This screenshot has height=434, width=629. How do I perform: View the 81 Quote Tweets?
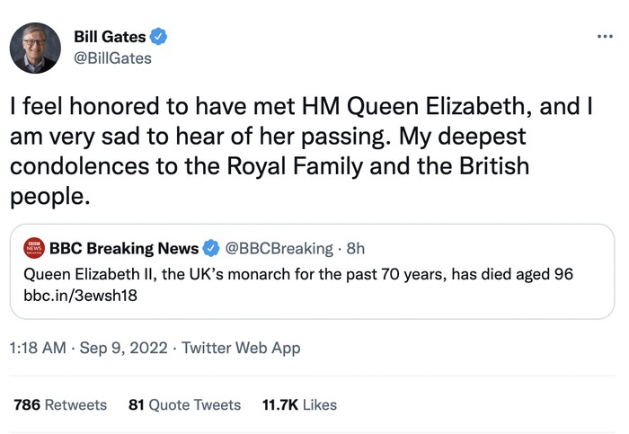tap(184, 405)
